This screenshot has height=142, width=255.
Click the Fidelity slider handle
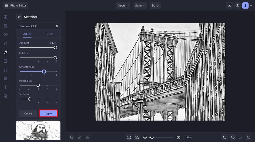[55, 58]
